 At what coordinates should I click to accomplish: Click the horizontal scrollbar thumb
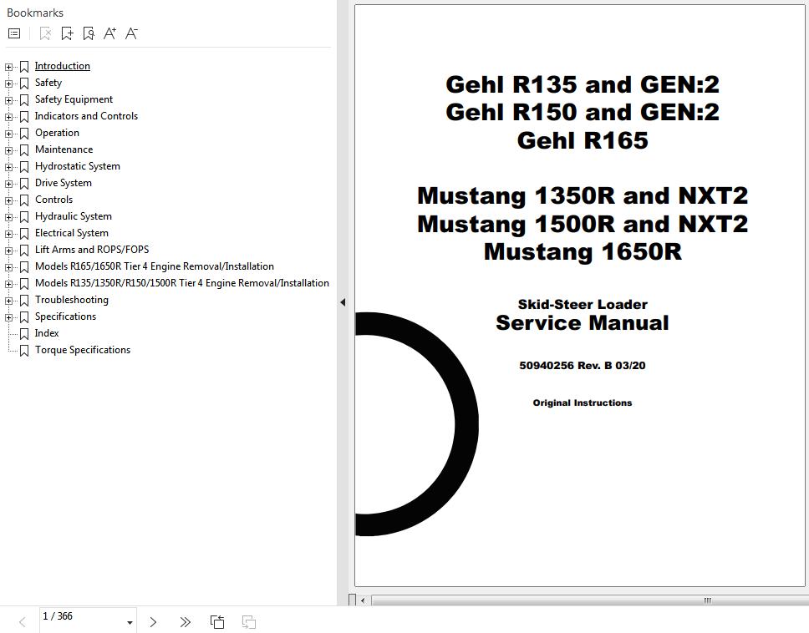tap(590, 600)
